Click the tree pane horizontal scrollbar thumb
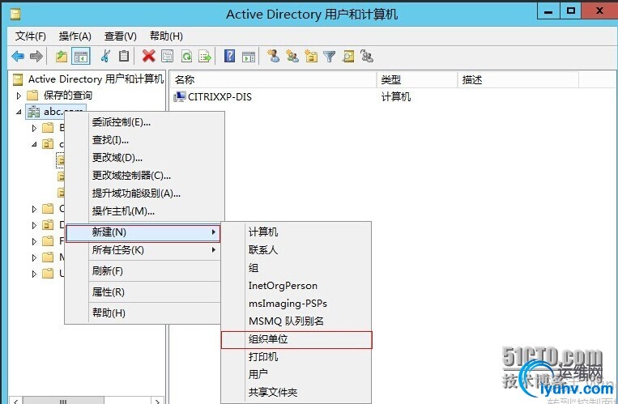The height and width of the screenshot is (404, 618). point(63,401)
